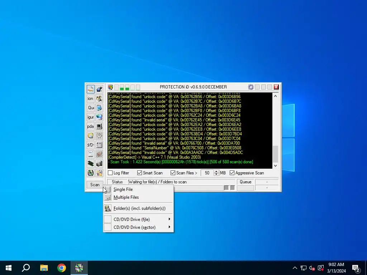This screenshot has height=275, width=367.
Task: Click the grey cube icon in sidebar
Action: (x=99, y=163)
